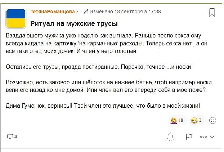React with the facepalm emoji

click(x=174, y=120)
